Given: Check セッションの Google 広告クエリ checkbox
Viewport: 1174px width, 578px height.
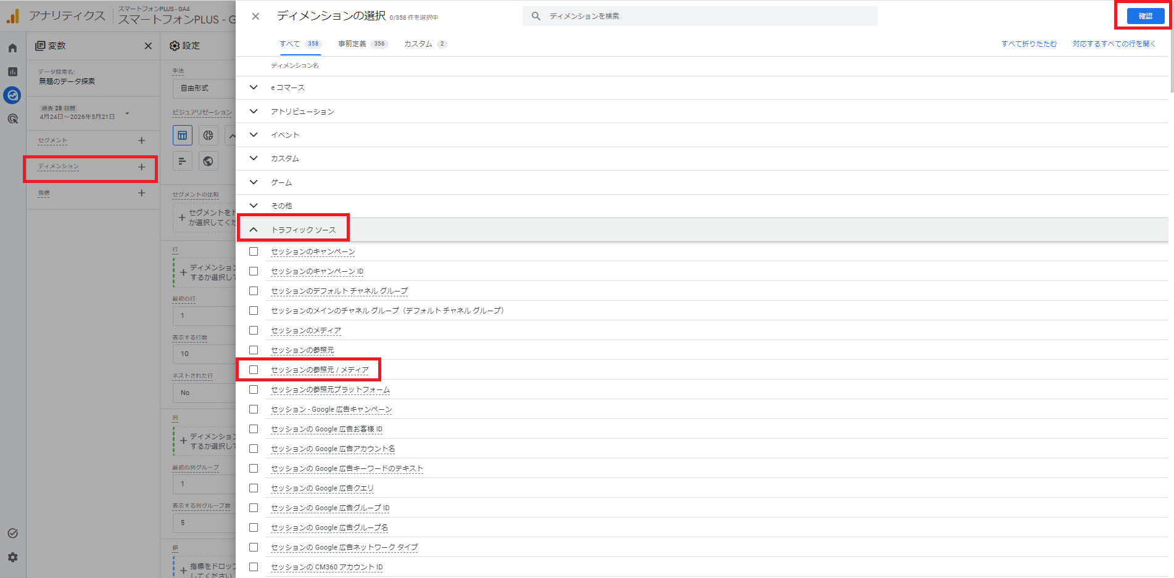Looking at the screenshot, I should pos(254,488).
